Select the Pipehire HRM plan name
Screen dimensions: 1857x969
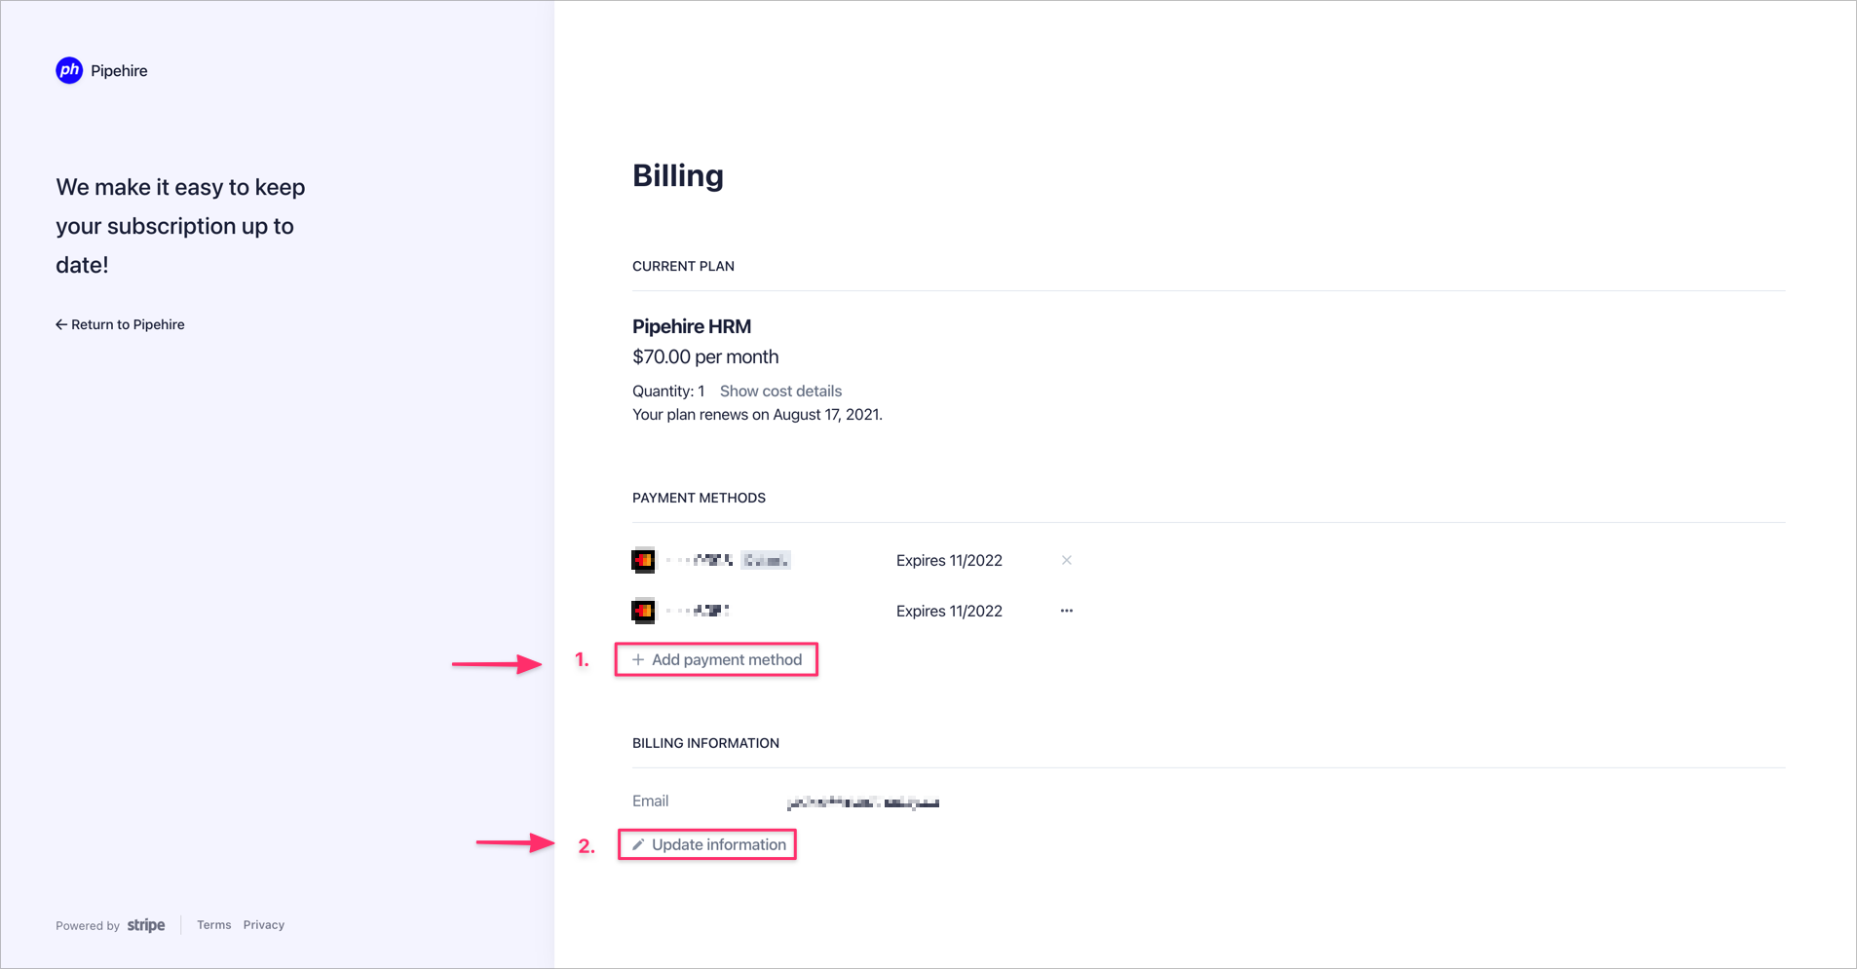[x=692, y=326]
